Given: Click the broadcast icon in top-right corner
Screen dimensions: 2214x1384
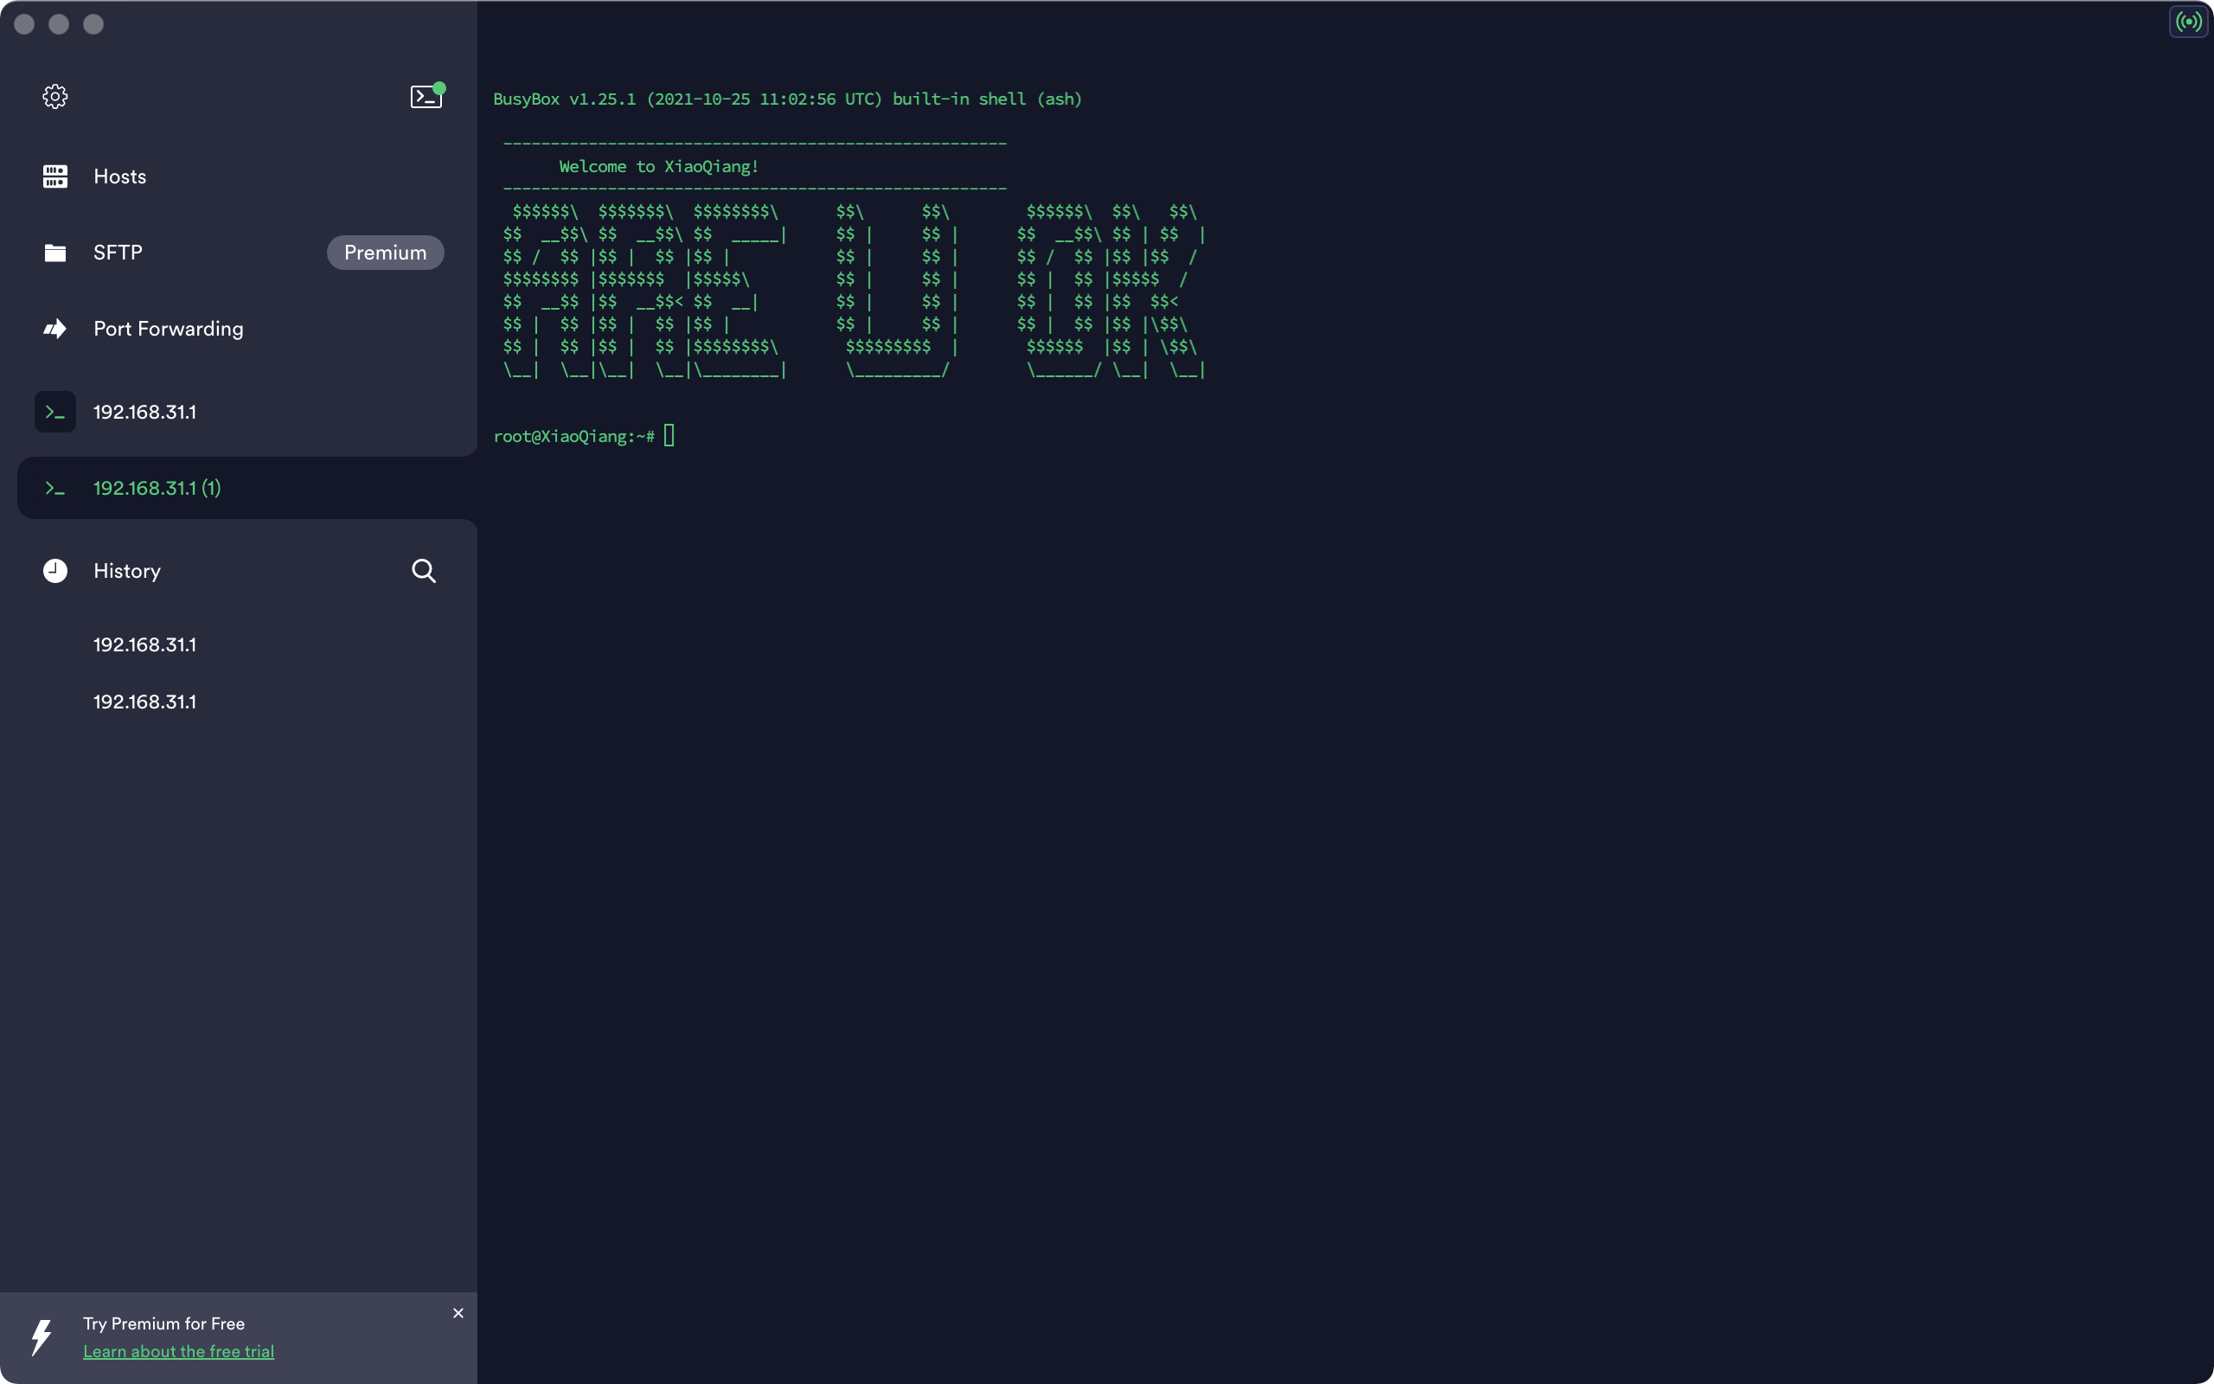Looking at the screenshot, I should pos(2187,21).
